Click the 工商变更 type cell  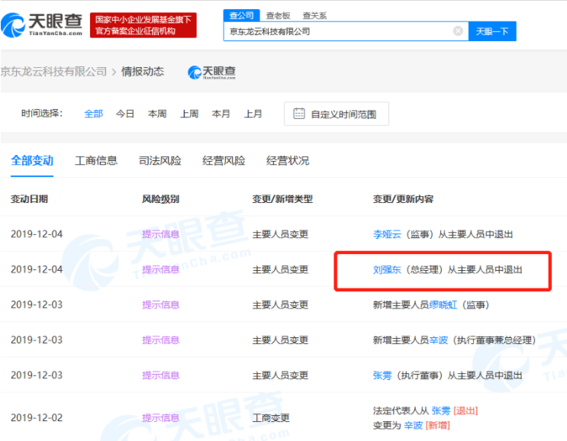[x=271, y=418]
